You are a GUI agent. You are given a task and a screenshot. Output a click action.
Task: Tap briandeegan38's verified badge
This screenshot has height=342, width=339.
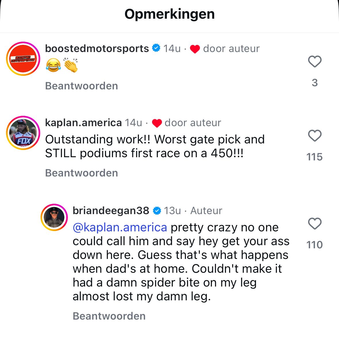click(157, 211)
